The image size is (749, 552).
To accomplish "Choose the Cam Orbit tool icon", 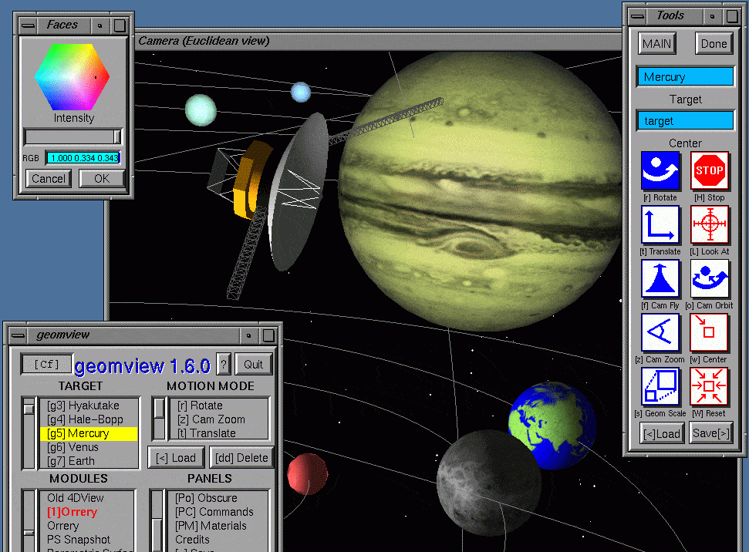I will click(x=710, y=278).
